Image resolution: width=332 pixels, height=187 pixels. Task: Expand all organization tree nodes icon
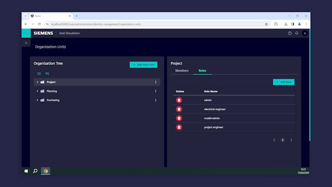tap(39, 74)
